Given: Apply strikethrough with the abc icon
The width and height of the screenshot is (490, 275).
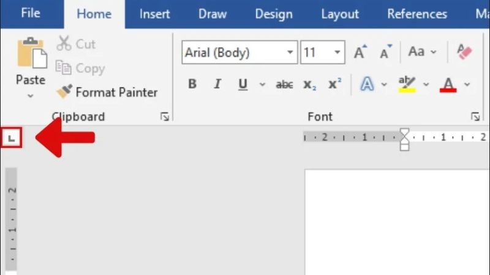Looking at the screenshot, I should 284,84.
